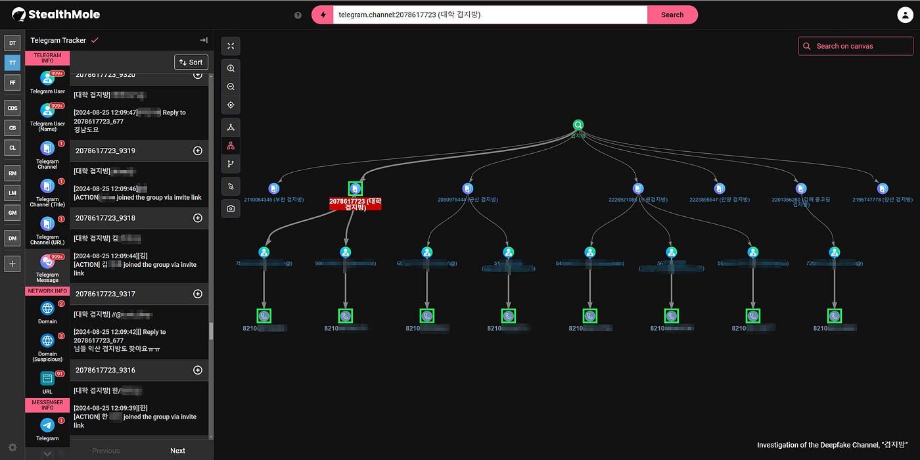The width and height of the screenshot is (920, 460).
Task: Fit graph to screen with expand icon
Action: (231, 46)
